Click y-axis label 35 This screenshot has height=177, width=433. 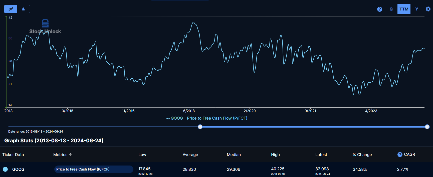[x=10, y=38]
